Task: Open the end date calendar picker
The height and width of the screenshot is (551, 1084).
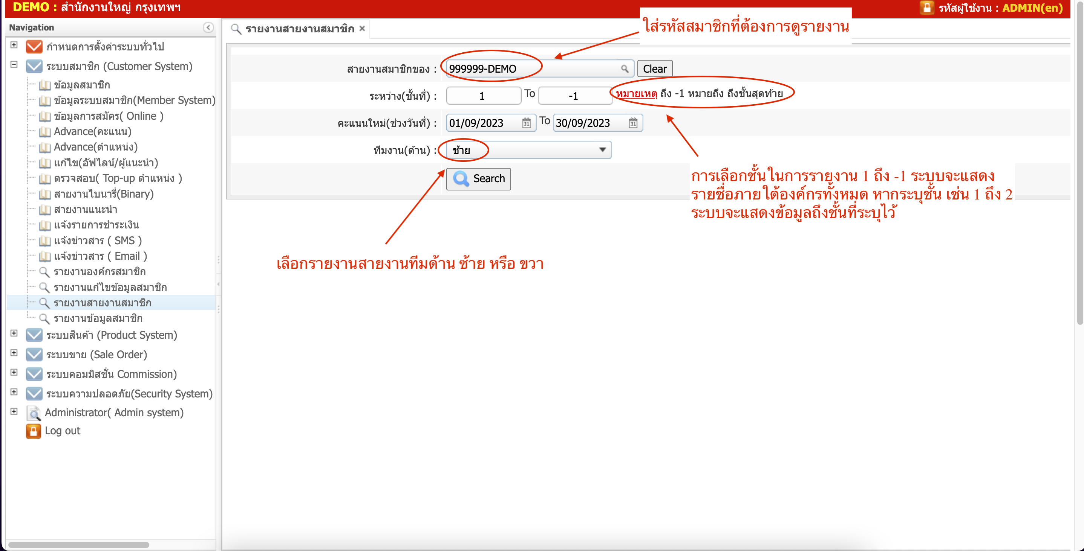Action: click(633, 123)
